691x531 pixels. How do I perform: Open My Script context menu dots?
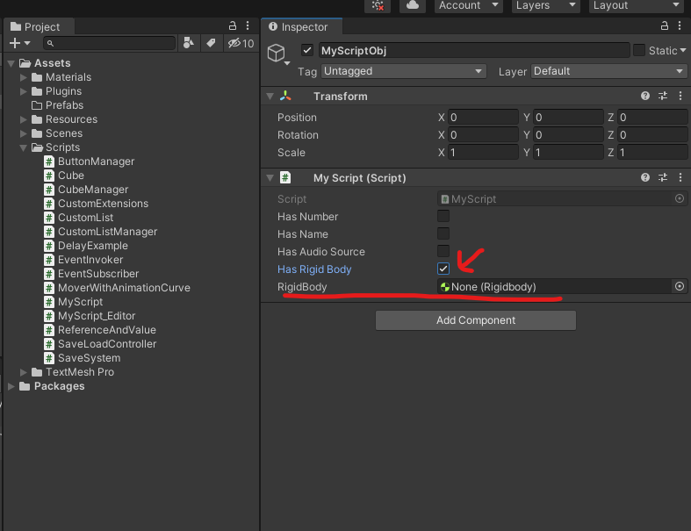pos(680,177)
